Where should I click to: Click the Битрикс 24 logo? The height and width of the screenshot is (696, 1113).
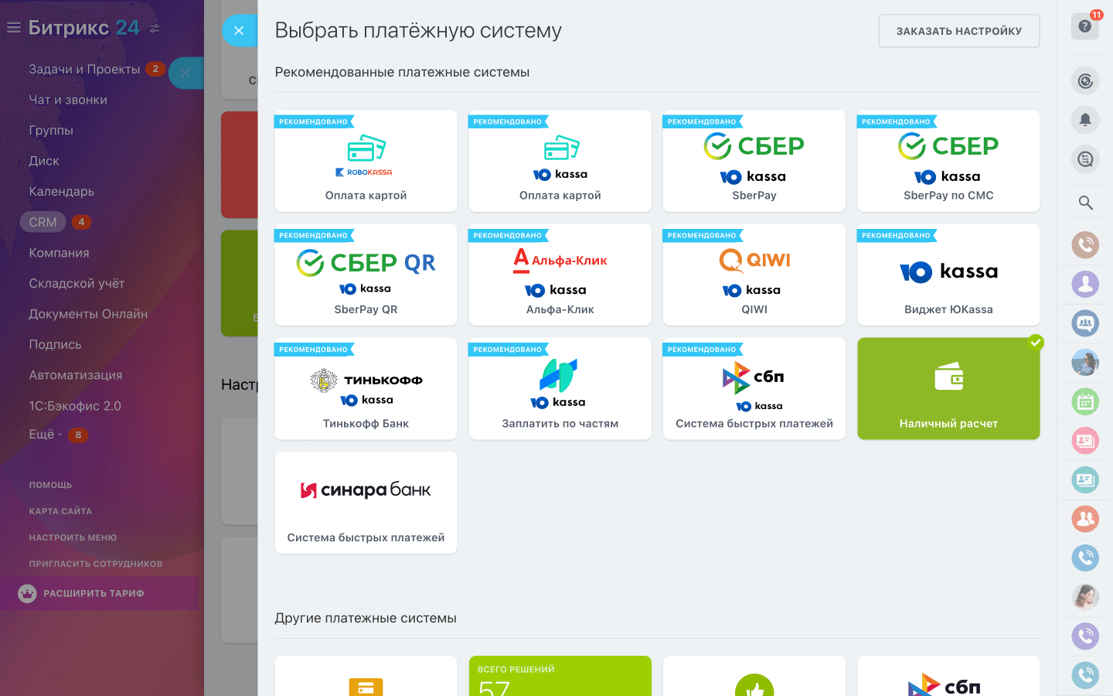(x=83, y=28)
